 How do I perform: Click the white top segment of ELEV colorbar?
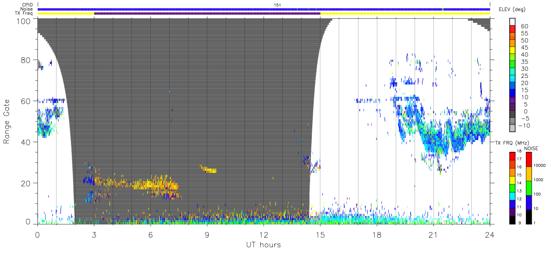(512, 21)
